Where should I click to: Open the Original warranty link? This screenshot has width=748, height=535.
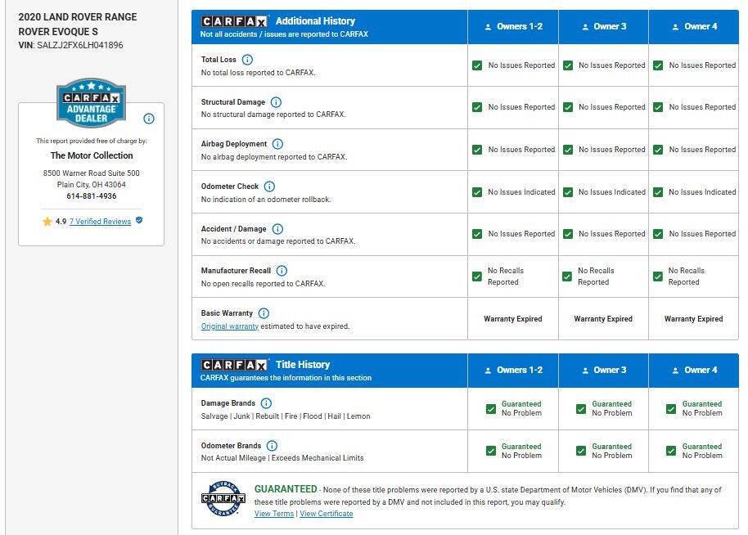229,326
